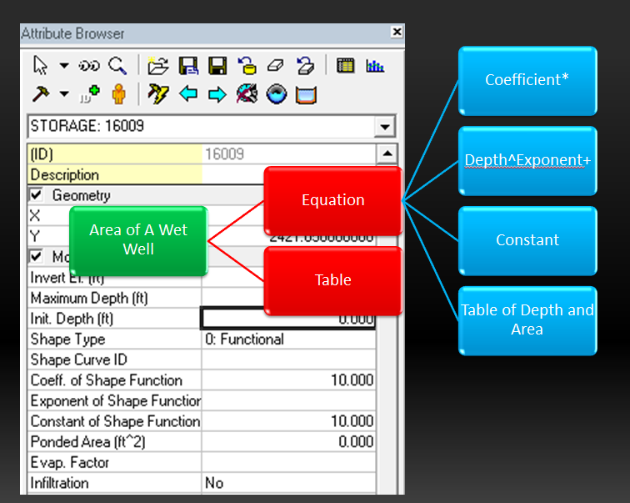Click the open folder icon
Viewport: 630px width, 503px height.
(157, 66)
